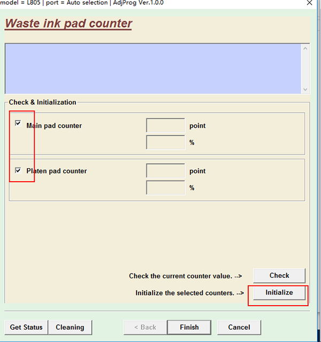Click the Back navigation button
Viewport: 321px width, 342px height.
tap(144, 327)
